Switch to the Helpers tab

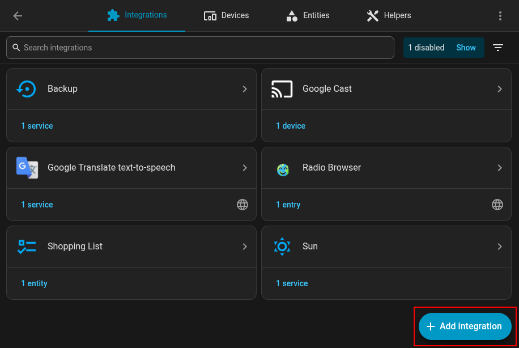point(389,15)
